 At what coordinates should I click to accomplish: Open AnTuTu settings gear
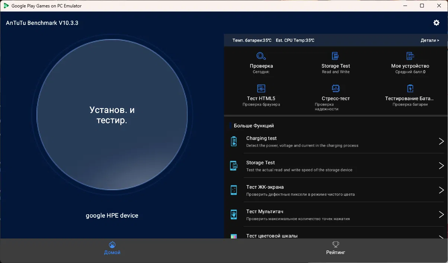click(436, 23)
